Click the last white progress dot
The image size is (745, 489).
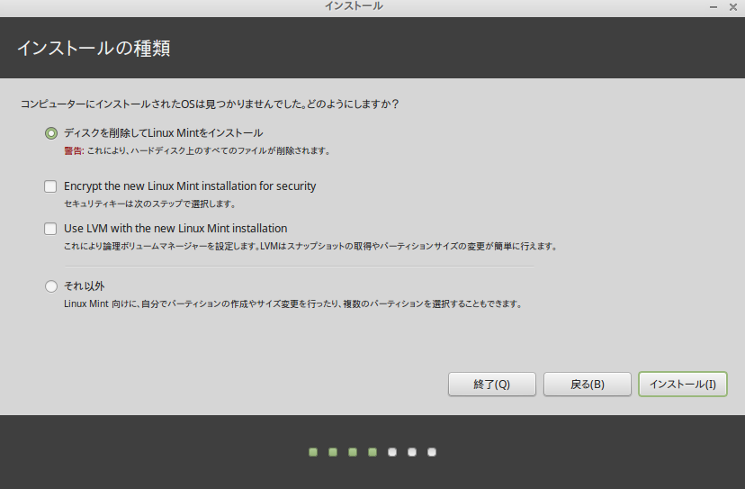(x=432, y=452)
